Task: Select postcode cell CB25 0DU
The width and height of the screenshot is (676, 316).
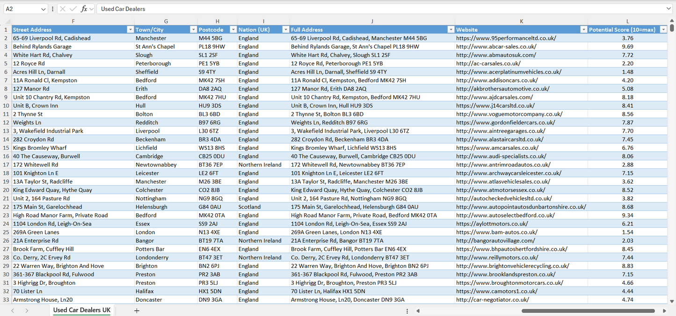Action: (x=217, y=156)
